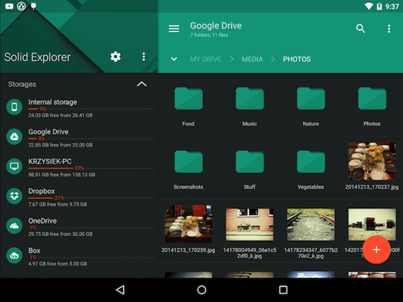Tap the Android recent apps button

(x=283, y=290)
